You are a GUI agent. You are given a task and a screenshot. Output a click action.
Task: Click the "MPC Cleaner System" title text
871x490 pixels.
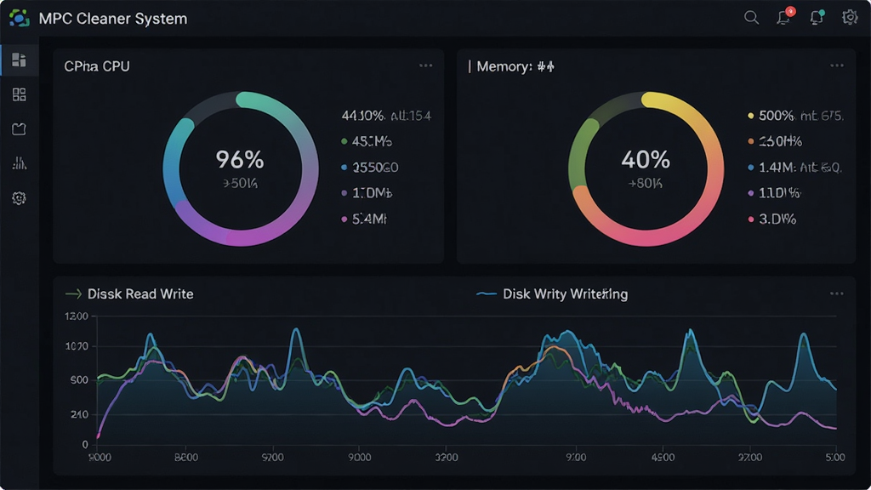113,19
